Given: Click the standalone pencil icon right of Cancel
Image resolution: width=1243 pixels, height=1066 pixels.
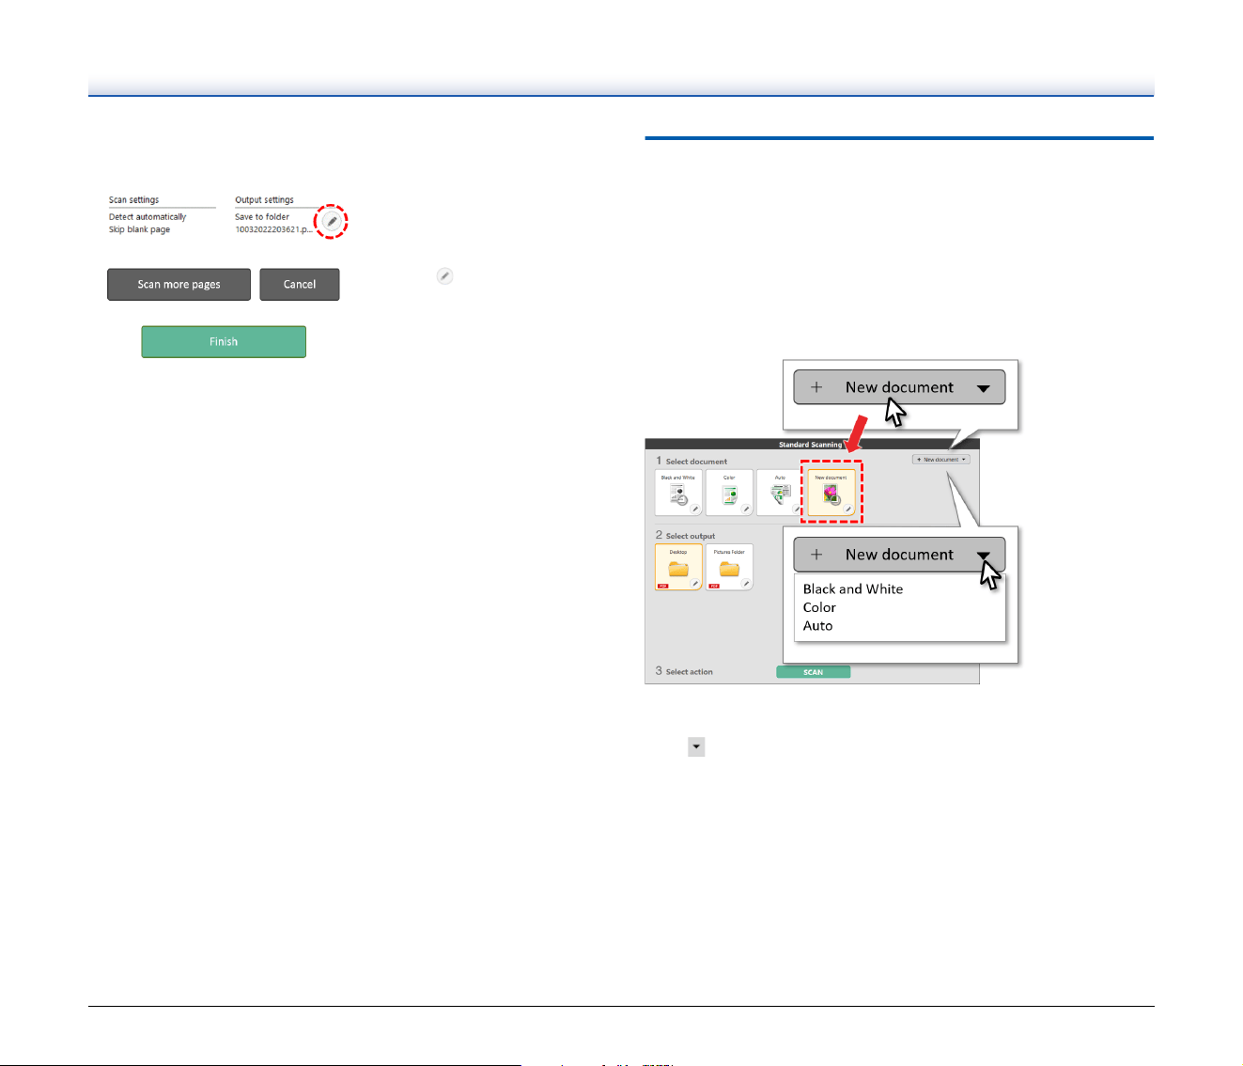Looking at the screenshot, I should click(x=445, y=276).
